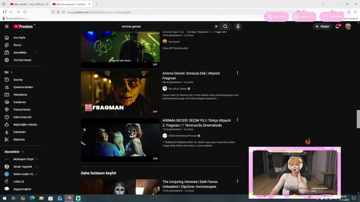Open The Conjuring Universe video title

point(190,184)
